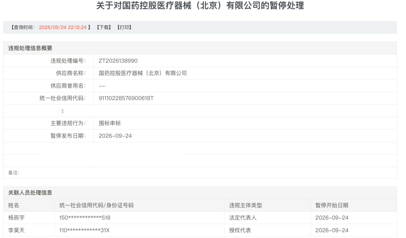
Task: Click the 暂停开始日期 column header
Action: point(332,205)
